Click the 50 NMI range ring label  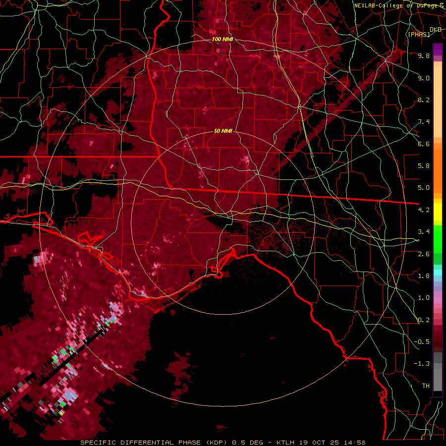[223, 131]
